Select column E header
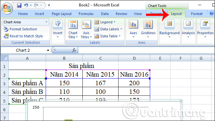 click(x=160, y=58)
